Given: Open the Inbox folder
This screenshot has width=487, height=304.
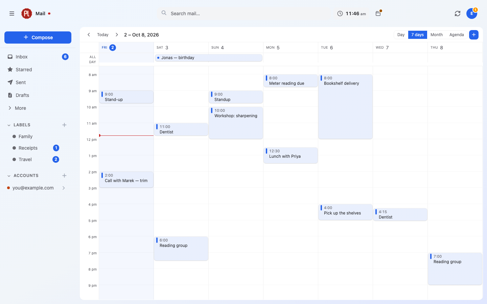Looking at the screenshot, I should point(38,57).
